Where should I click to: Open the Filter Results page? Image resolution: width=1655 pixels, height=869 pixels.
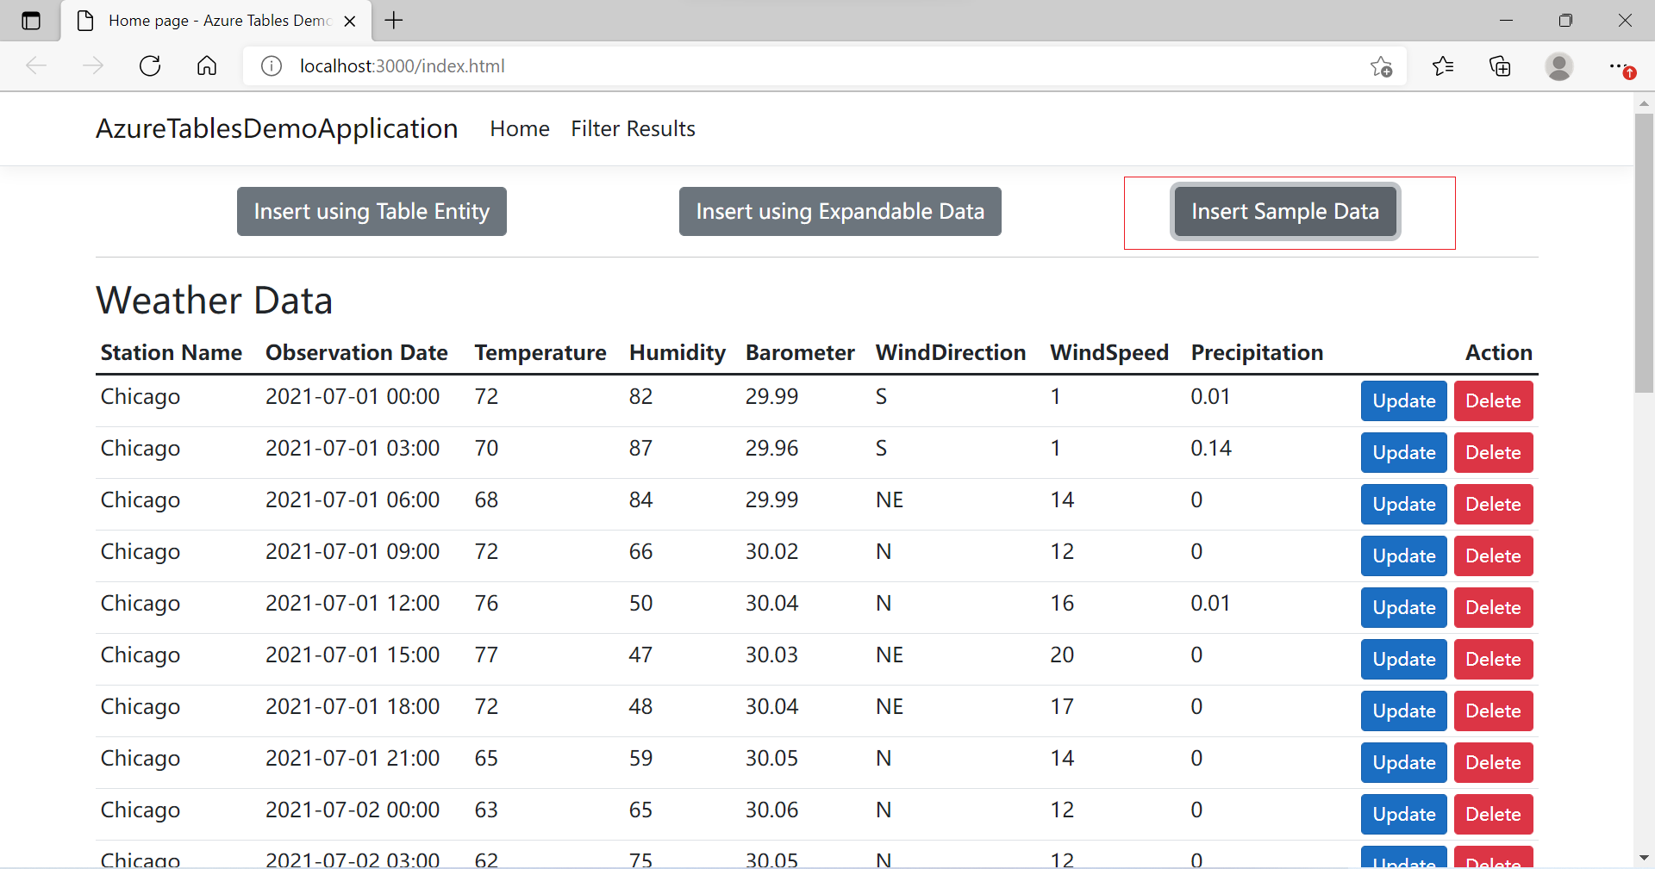coord(633,129)
